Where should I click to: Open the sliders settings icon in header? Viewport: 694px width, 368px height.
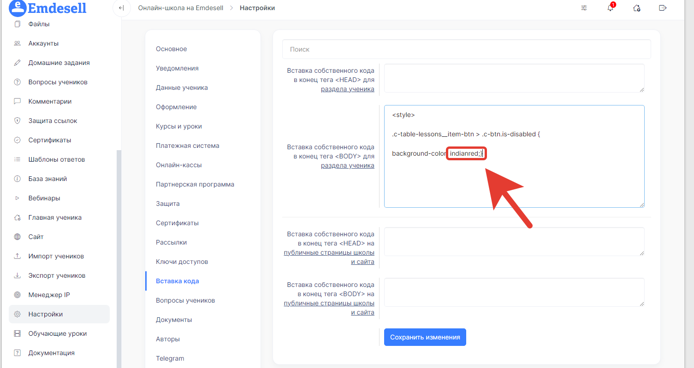click(584, 8)
